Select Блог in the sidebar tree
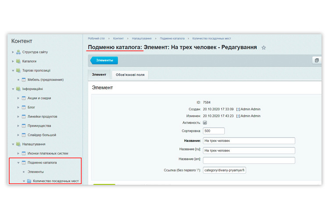The width and height of the screenshot is (329, 219). [x=31, y=107]
